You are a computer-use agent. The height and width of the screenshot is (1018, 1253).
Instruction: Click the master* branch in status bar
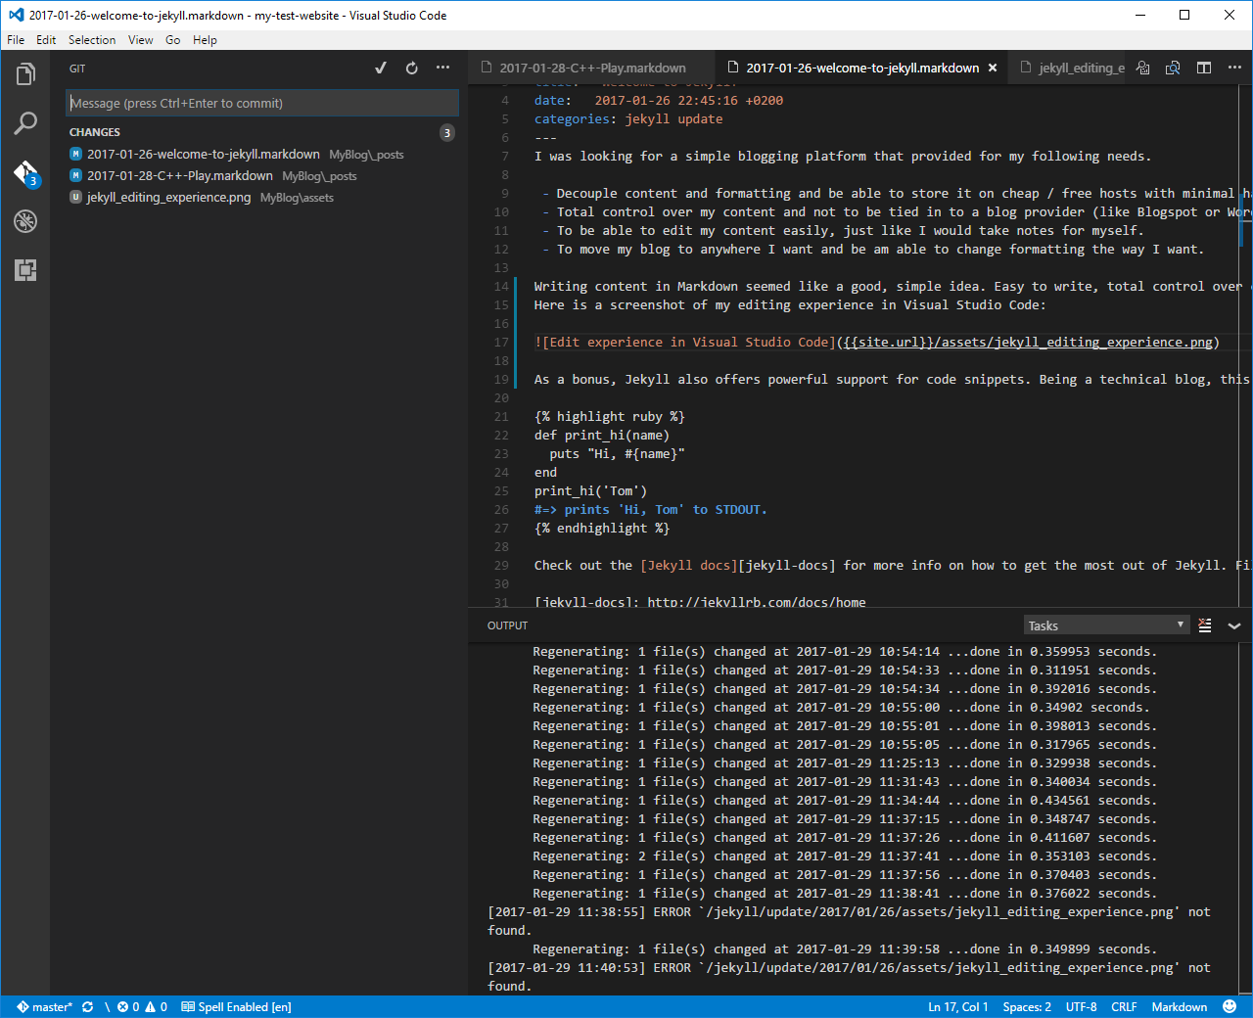(x=45, y=1006)
